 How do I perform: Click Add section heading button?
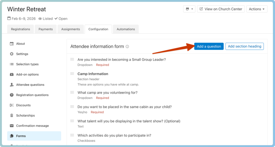pyautogui.click(x=244, y=46)
